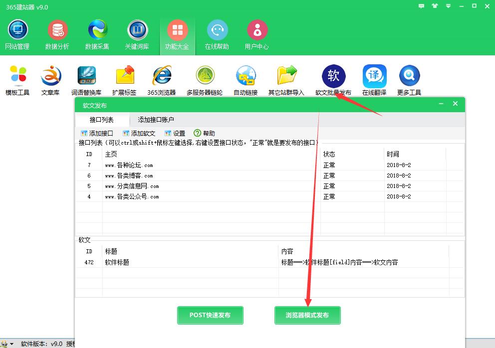Viewport: 495px width, 348px height.
Task: Click the message icon in title bar
Action: coord(422,6)
